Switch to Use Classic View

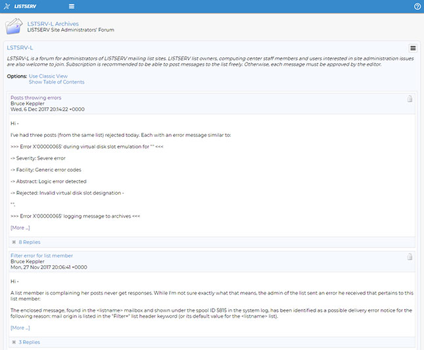[x=48, y=76]
